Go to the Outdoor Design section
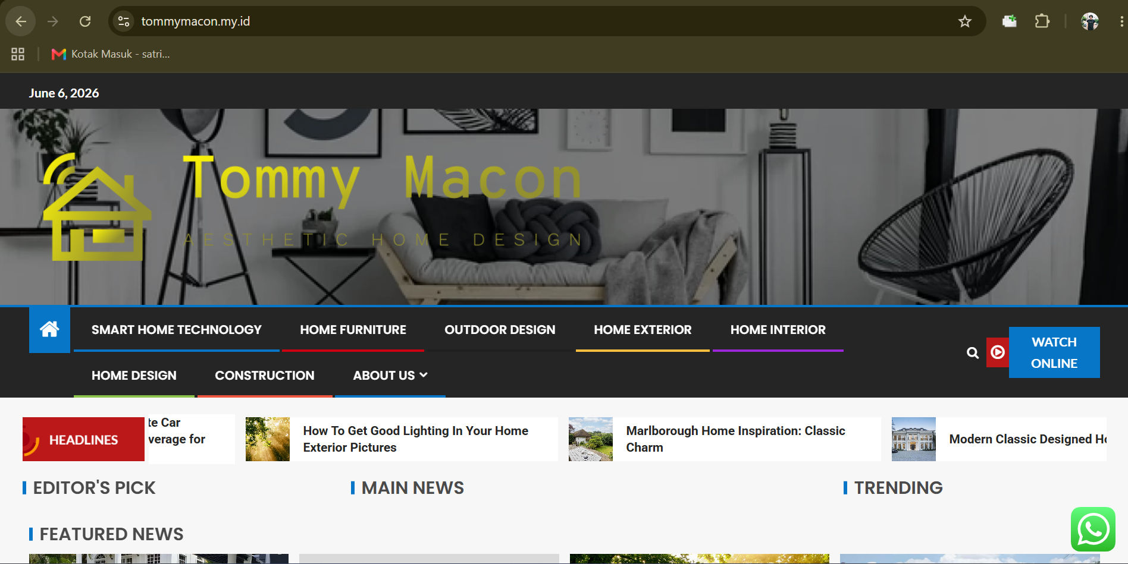 pos(500,330)
